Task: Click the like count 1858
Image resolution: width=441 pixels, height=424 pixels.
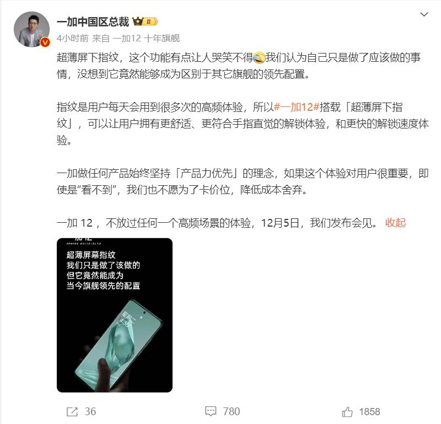Action: tap(369, 412)
